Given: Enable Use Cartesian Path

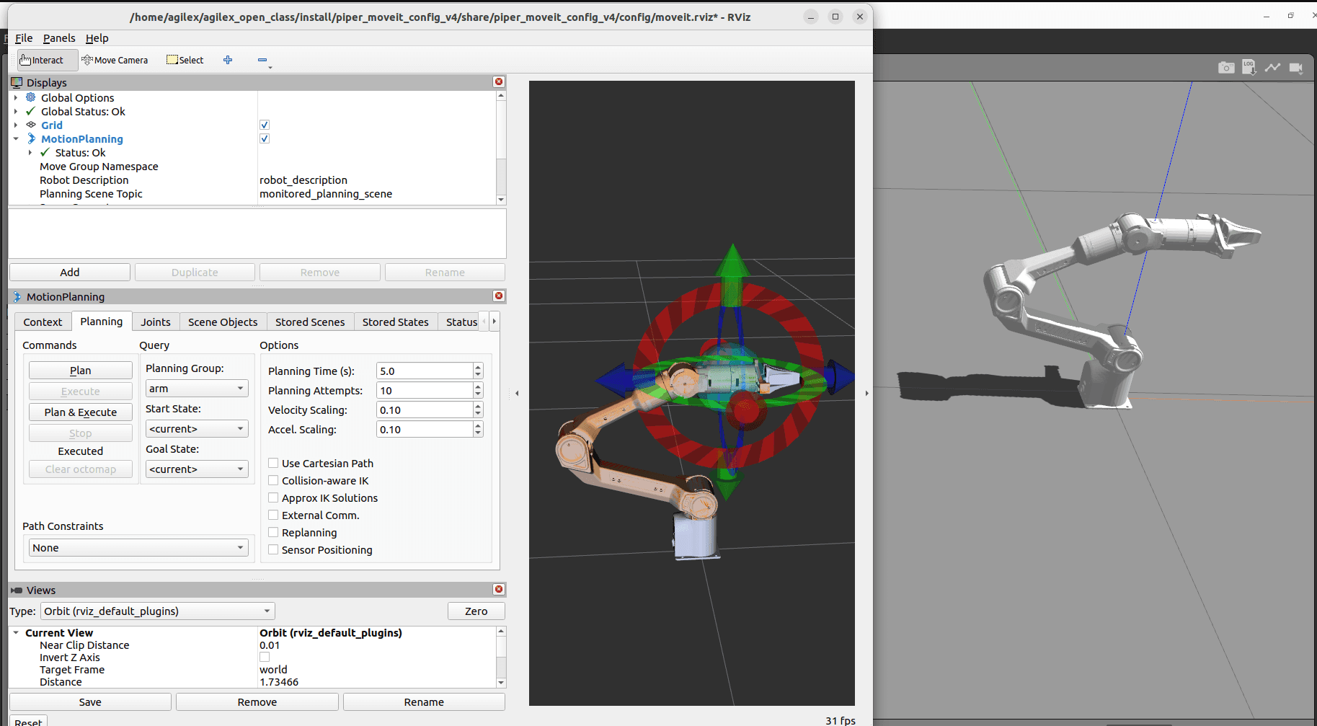Looking at the screenshot, I should [x=273, y=463].
